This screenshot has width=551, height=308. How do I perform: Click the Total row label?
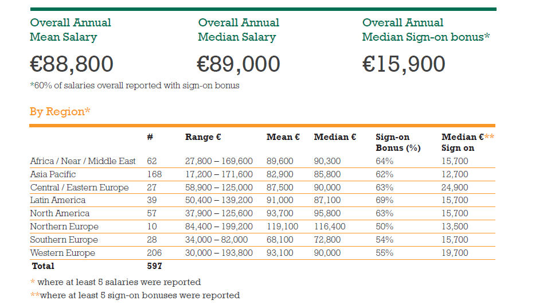point(42,266)
